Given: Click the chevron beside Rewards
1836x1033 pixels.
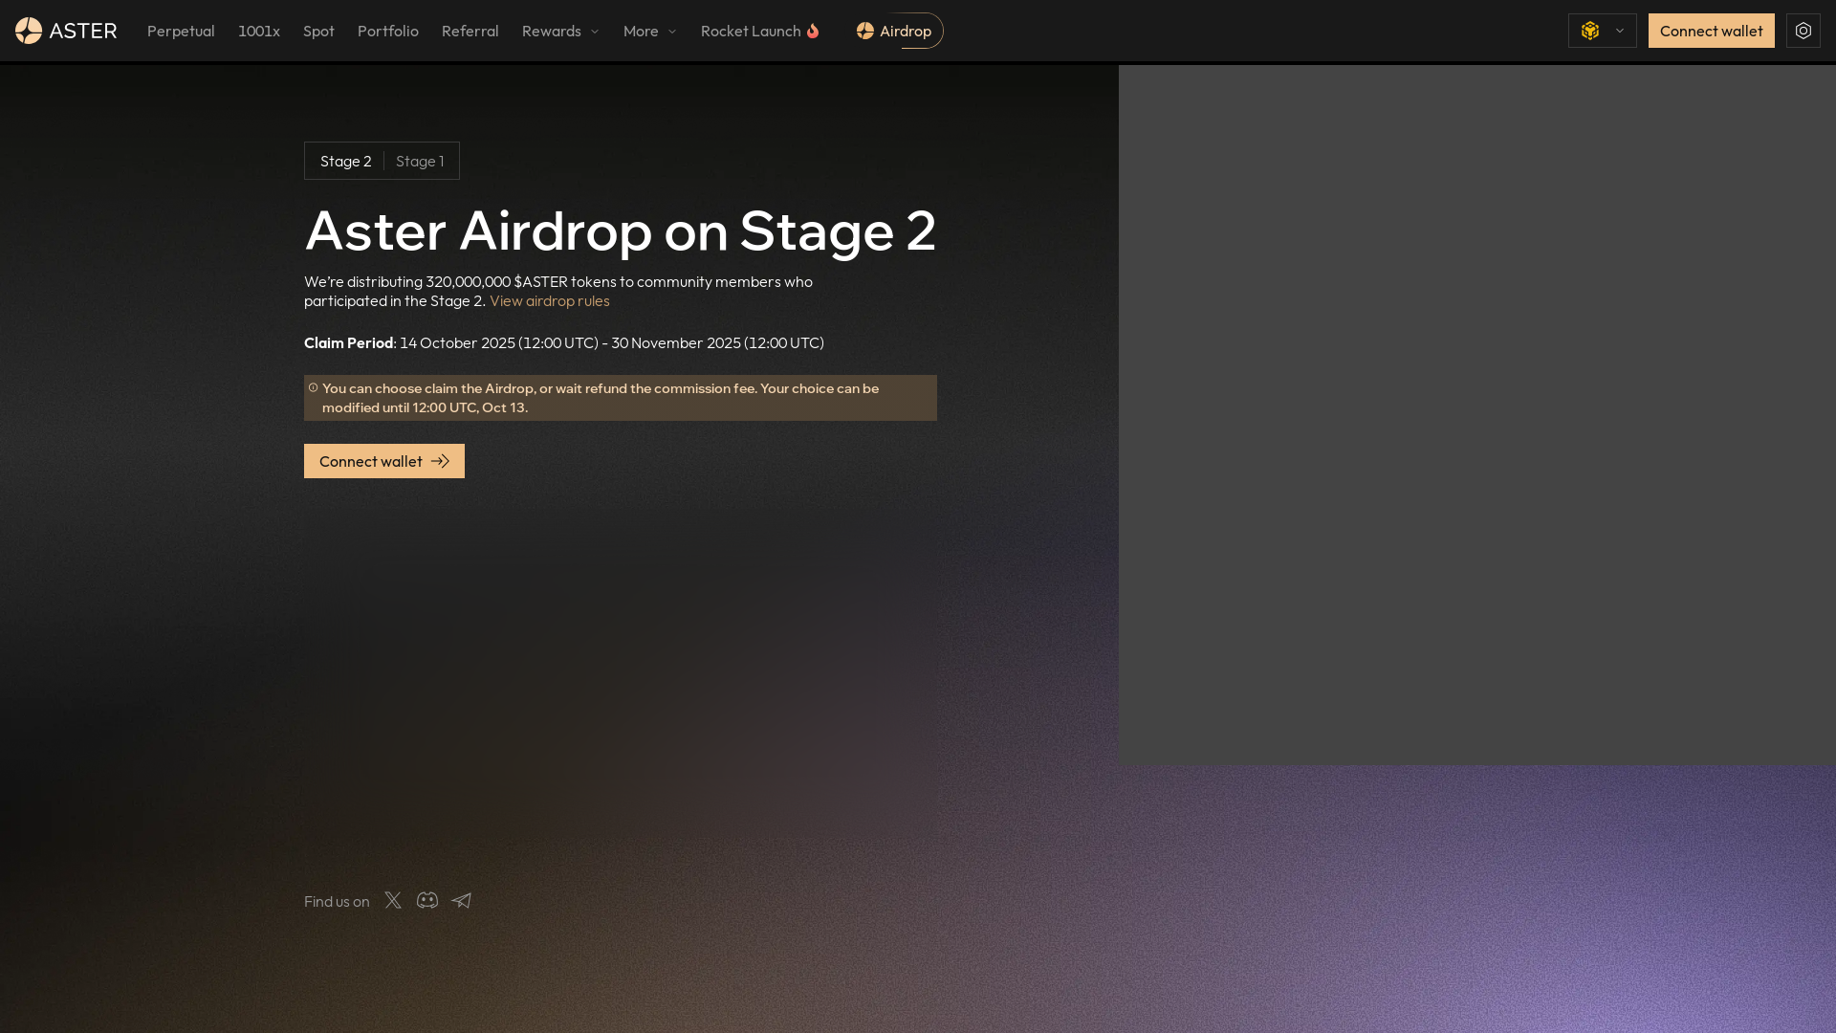Looking at the screenshot, I should [x=595, y=32].
